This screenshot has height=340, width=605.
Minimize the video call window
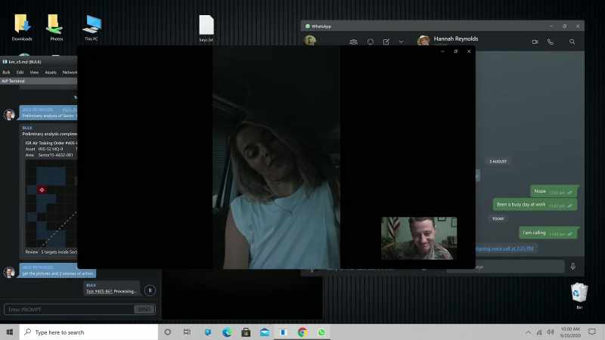(442, 51)
